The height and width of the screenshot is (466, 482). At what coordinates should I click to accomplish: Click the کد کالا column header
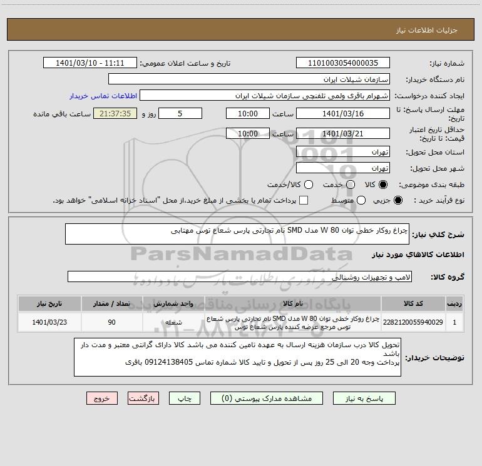pos(413,303)
